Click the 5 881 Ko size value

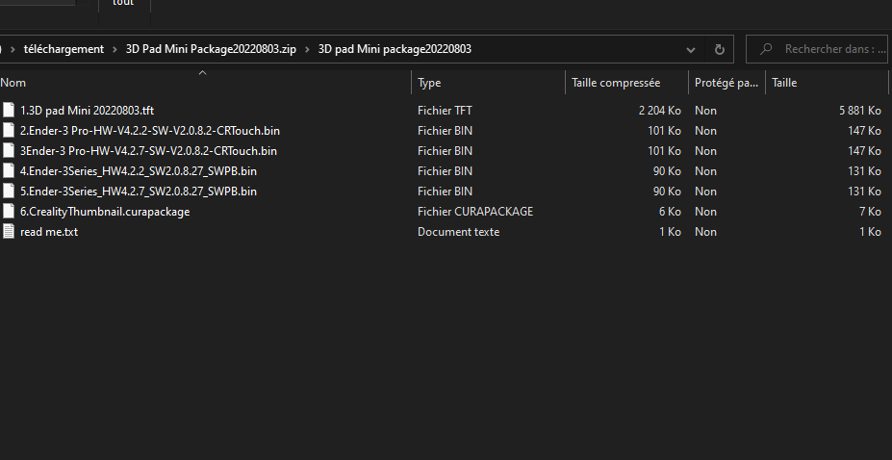point(860,111)
